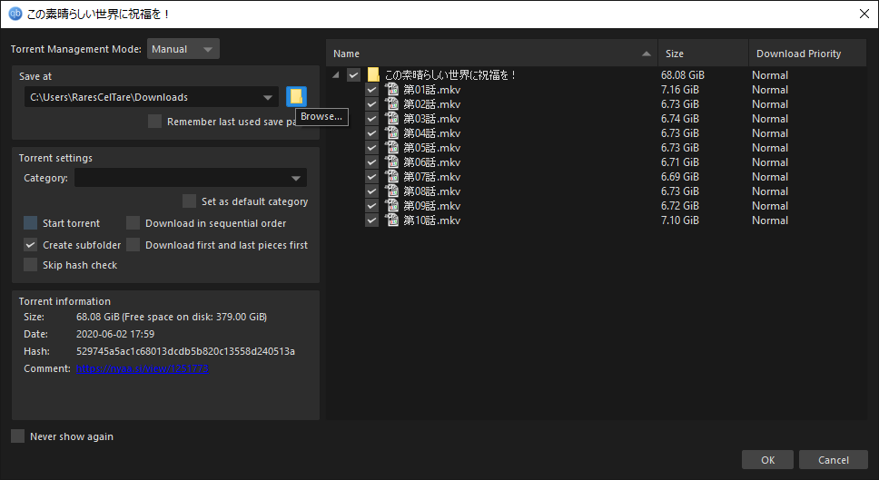Click the folder Browse icon for the save path
Screen dimensions: 879x480
(x=296, y=97)
